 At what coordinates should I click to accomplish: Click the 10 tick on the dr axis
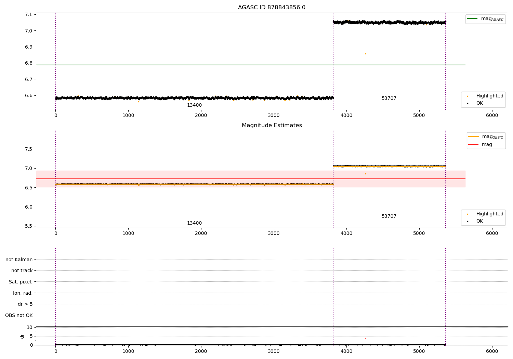point(30,328)
